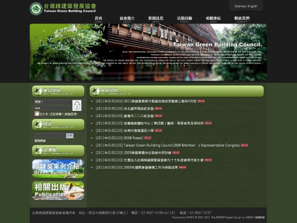This screenshot has width=297, height=223.
Task: Click the Sitemap link
Action: (240, 6)
